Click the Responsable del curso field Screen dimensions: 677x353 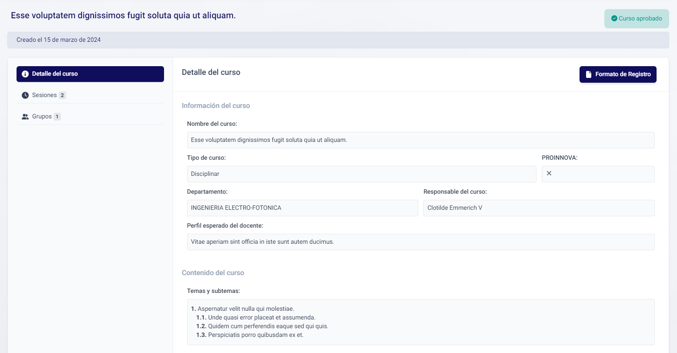tap(539, 208)
